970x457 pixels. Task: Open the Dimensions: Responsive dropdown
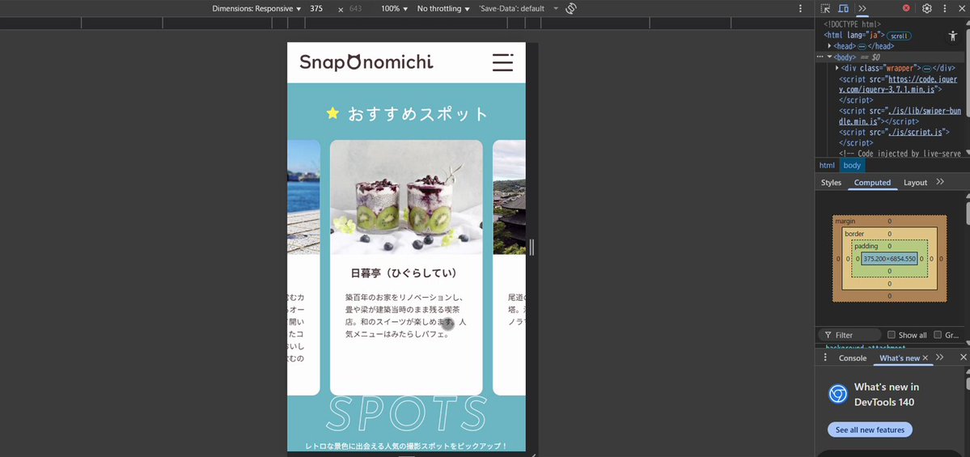(x=256, y=9)
